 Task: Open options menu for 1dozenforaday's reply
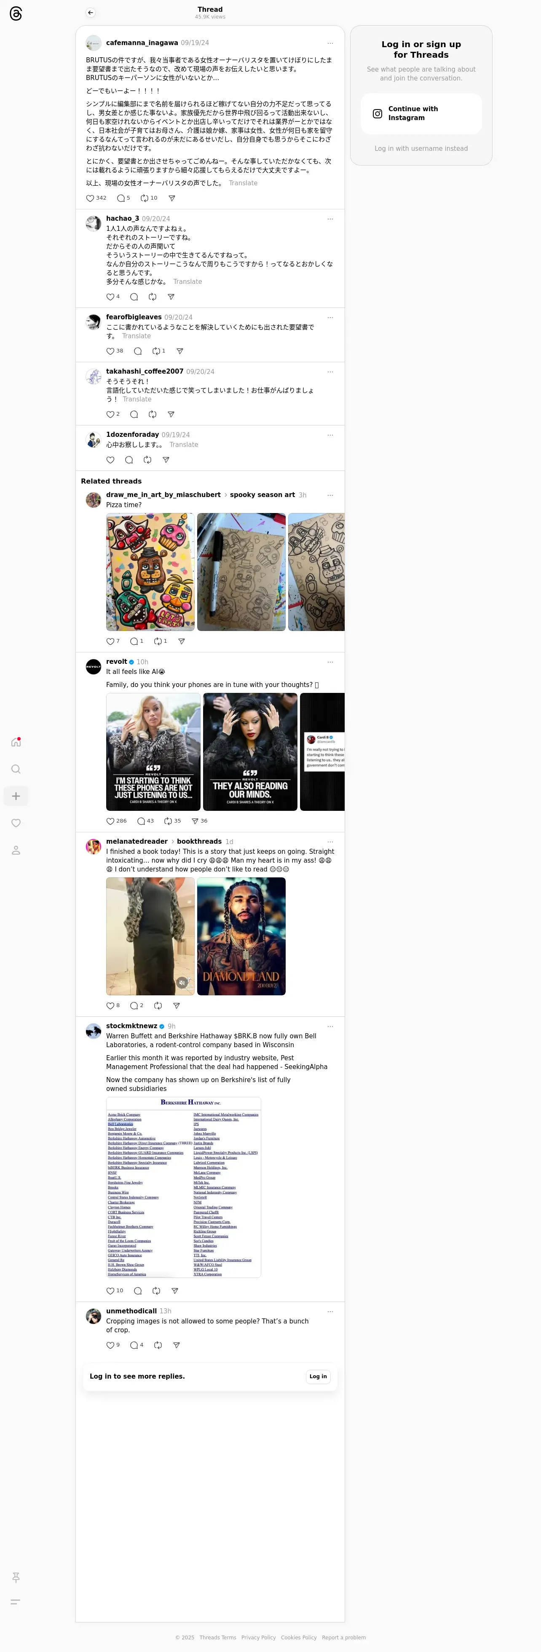[x=330, y=435]
